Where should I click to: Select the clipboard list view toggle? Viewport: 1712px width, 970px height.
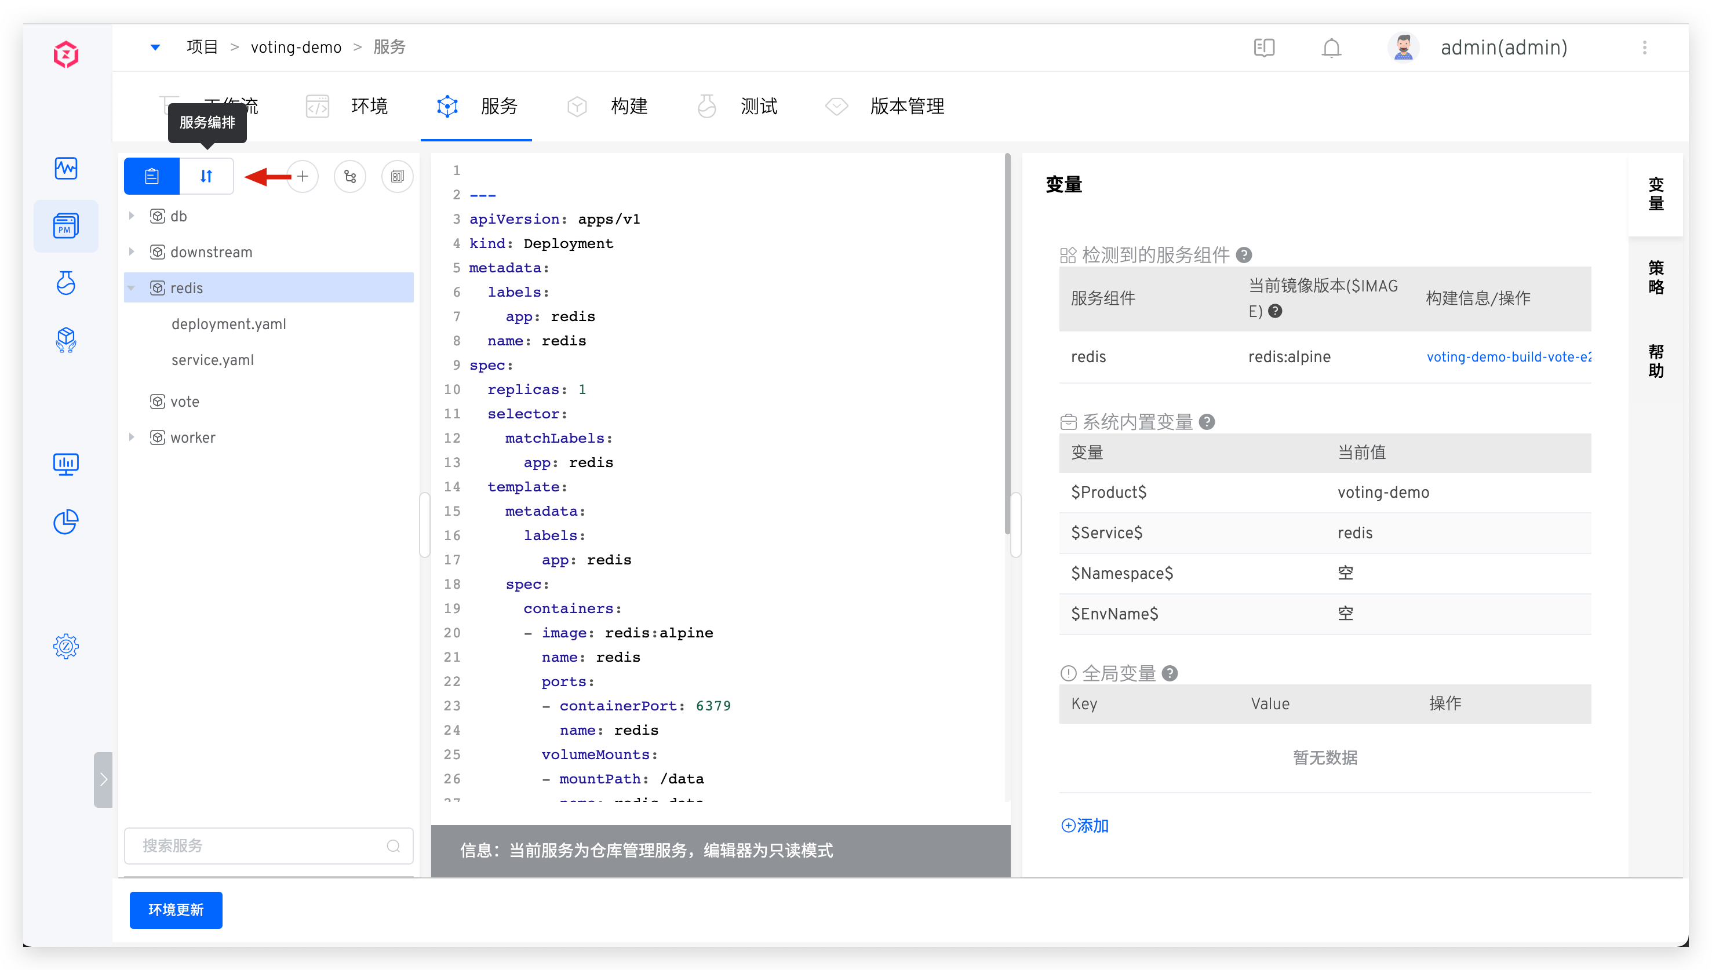click(151, 176)
